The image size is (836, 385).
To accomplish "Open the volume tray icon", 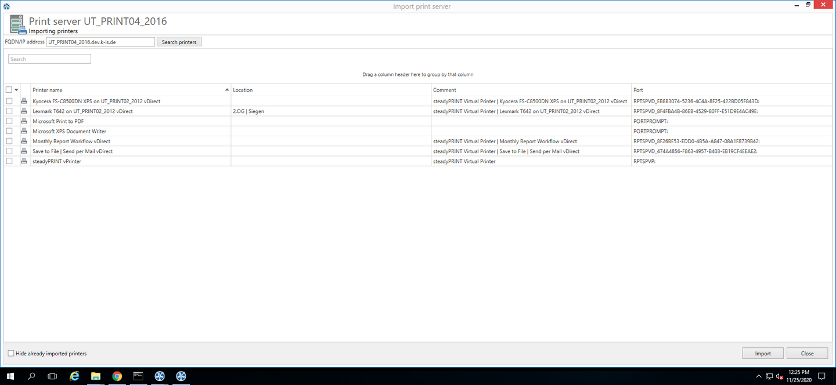I will (779, 376).
